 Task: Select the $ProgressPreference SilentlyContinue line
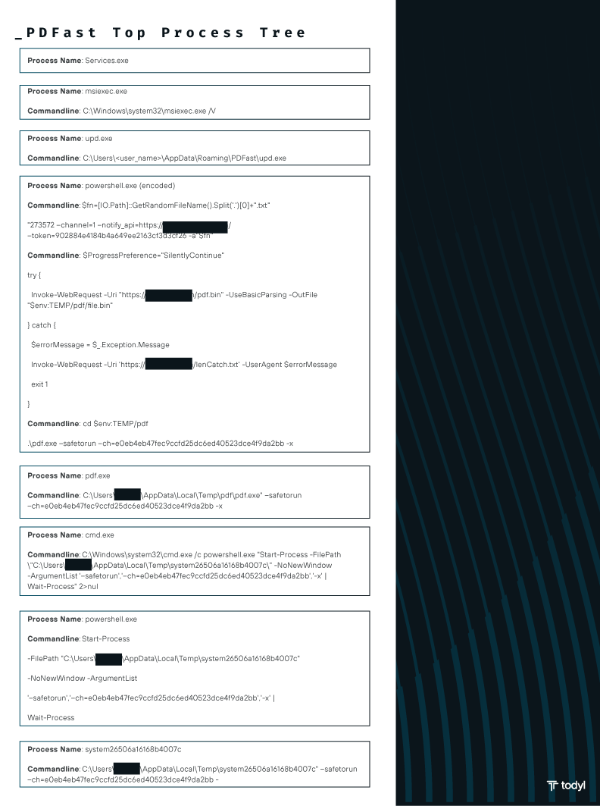click(126, 255)
